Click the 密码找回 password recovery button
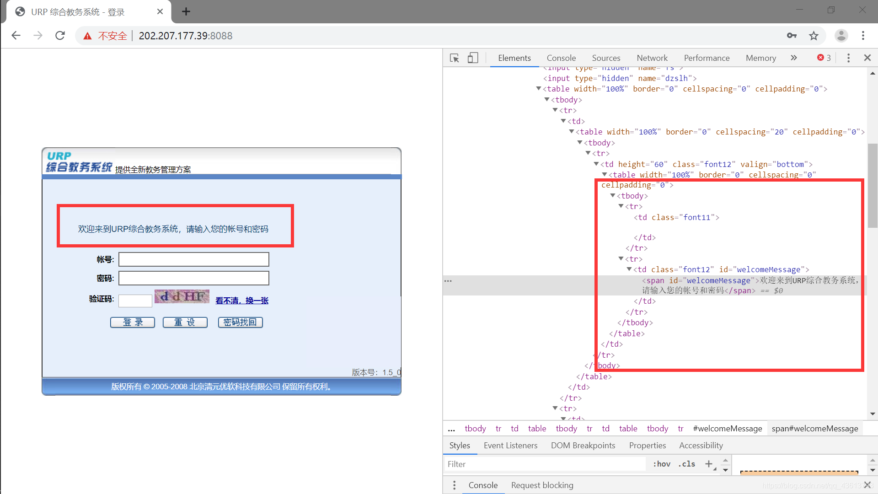The width and height of the screenshot is (878, 494). (x=240, y=322)
